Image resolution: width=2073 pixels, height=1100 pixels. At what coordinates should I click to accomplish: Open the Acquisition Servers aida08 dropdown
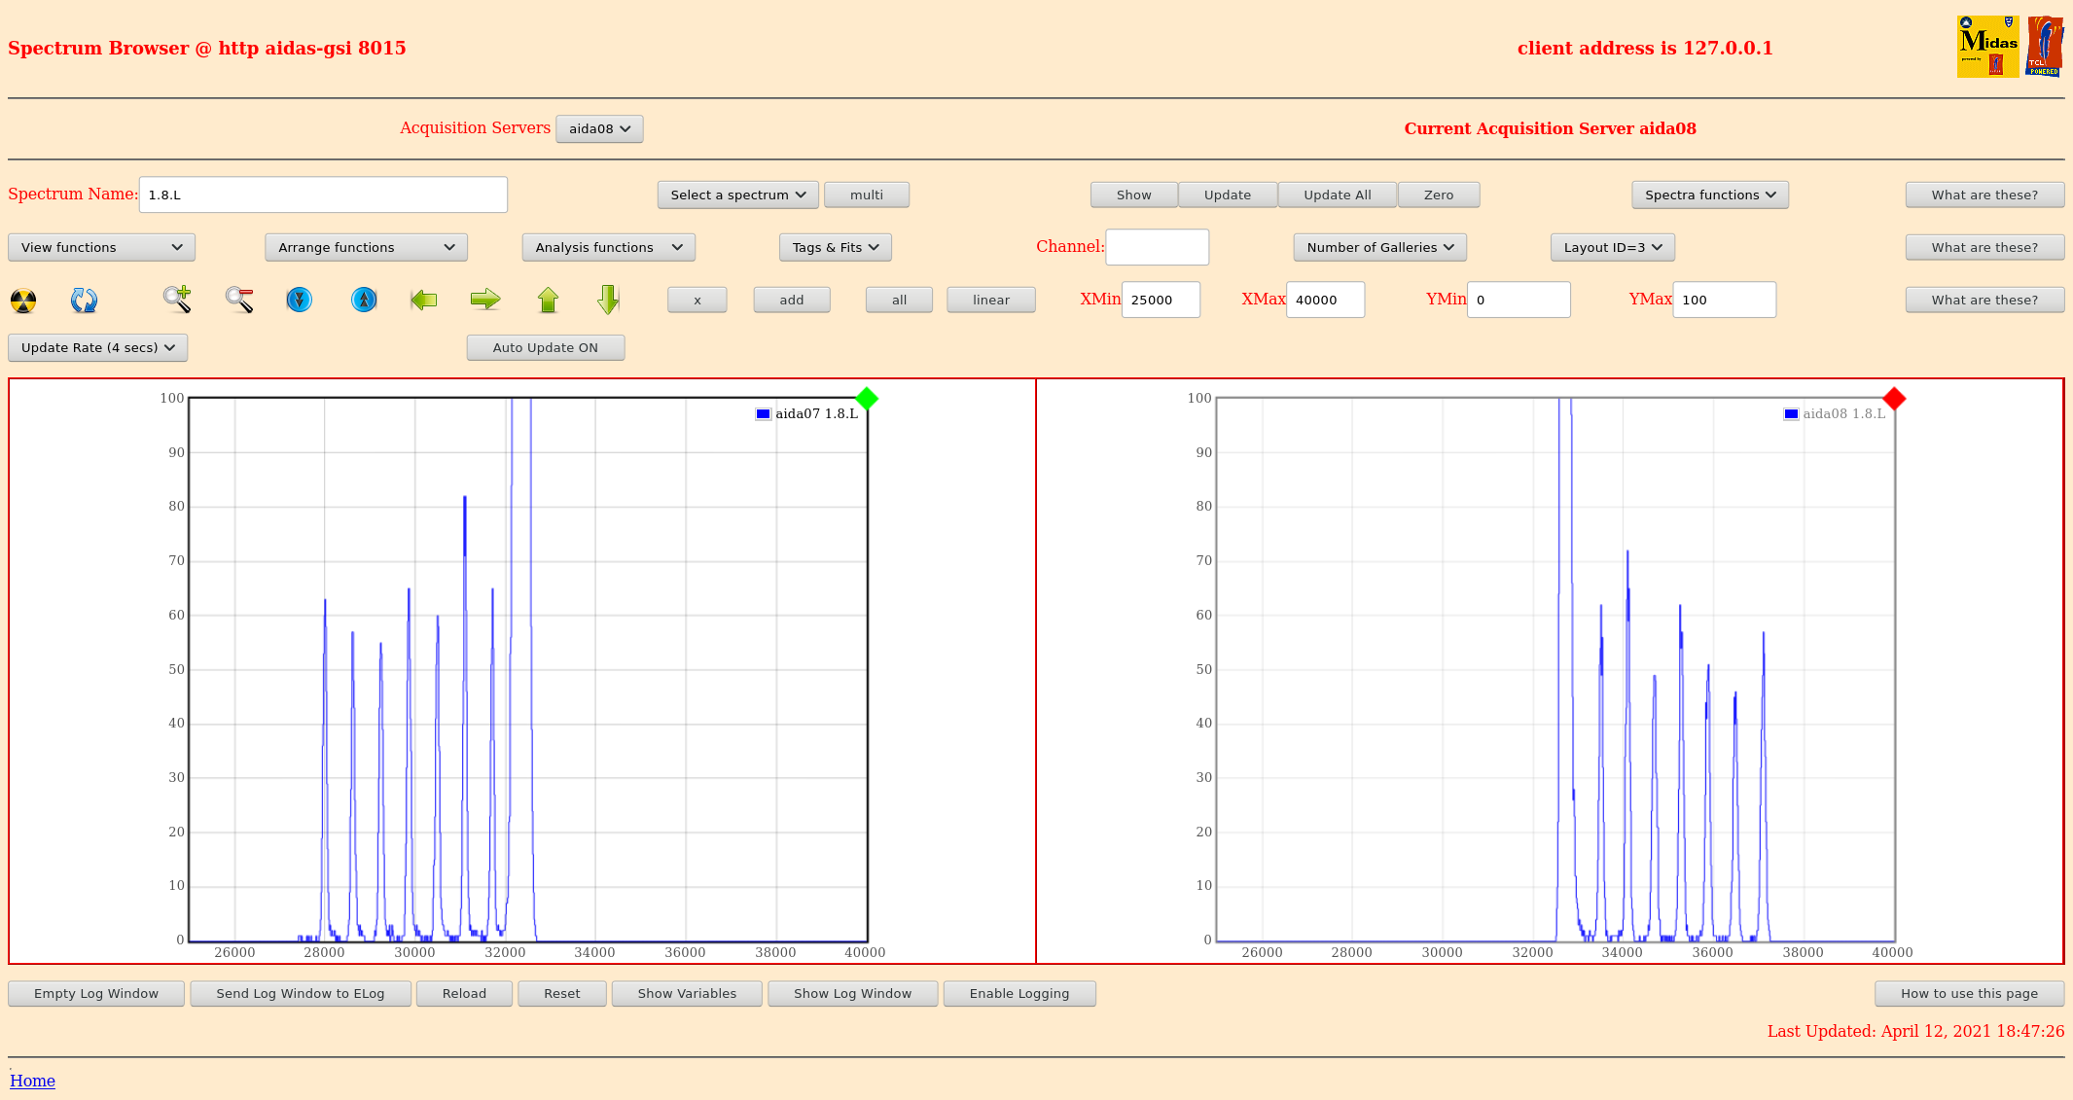tap(599, 129)
